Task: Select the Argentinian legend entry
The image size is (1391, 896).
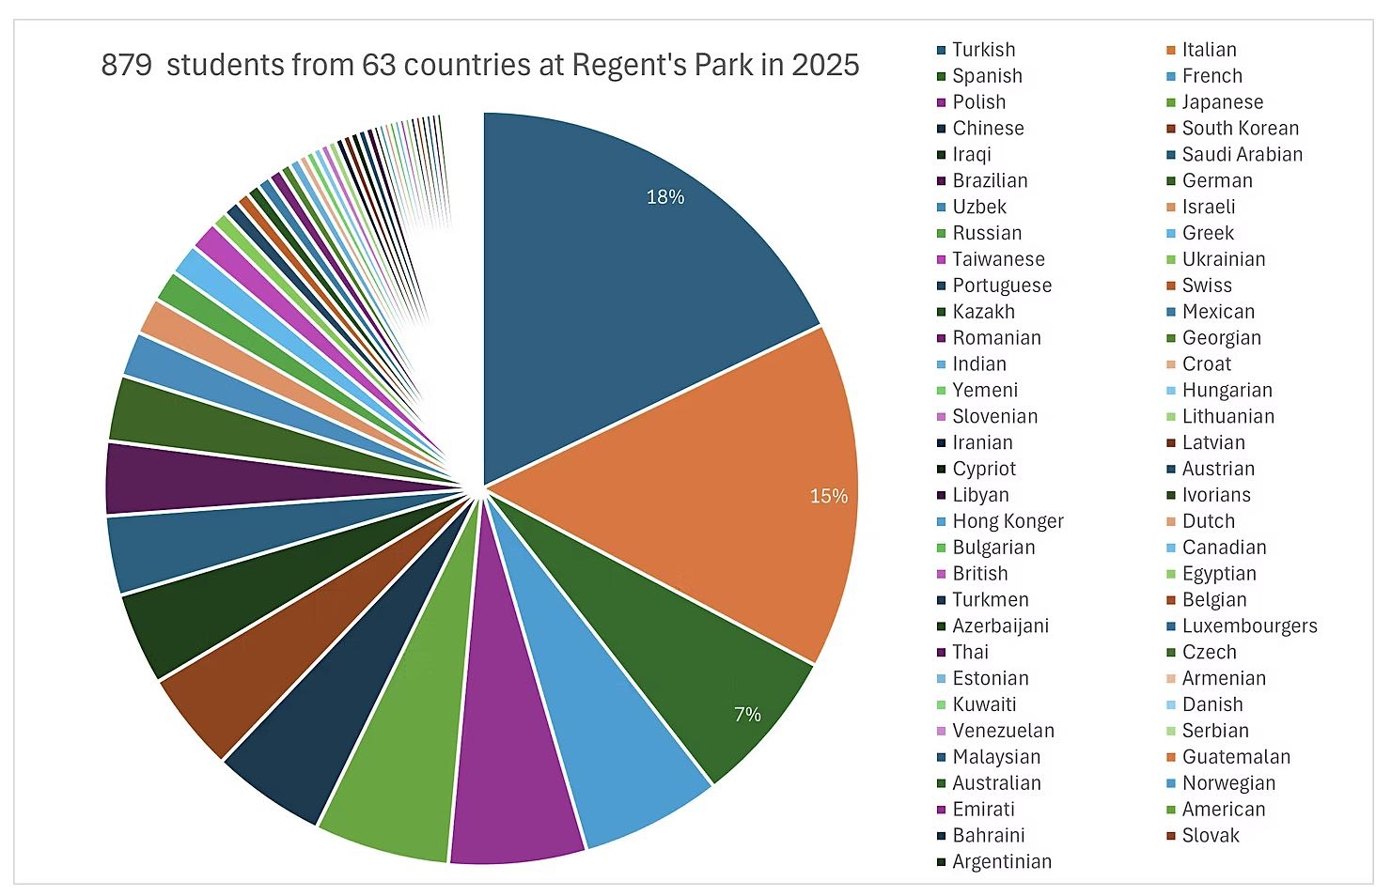Action: pos(1001,862)
